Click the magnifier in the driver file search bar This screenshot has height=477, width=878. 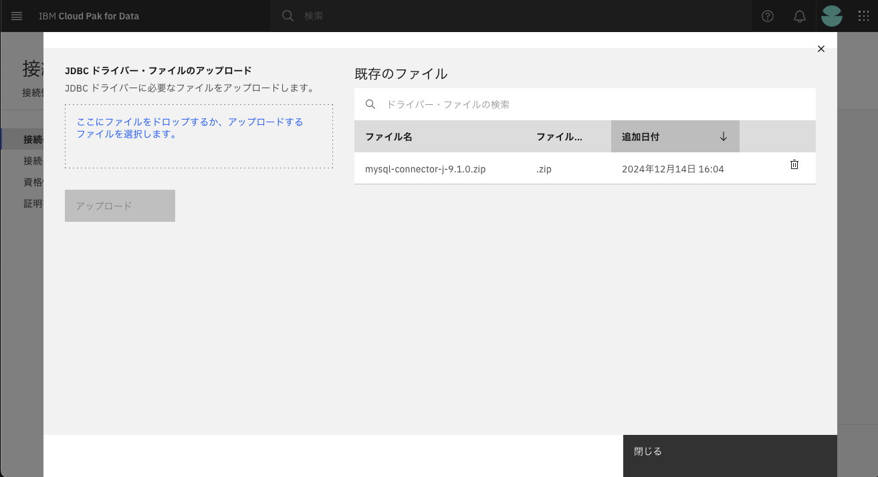[370, 104]
